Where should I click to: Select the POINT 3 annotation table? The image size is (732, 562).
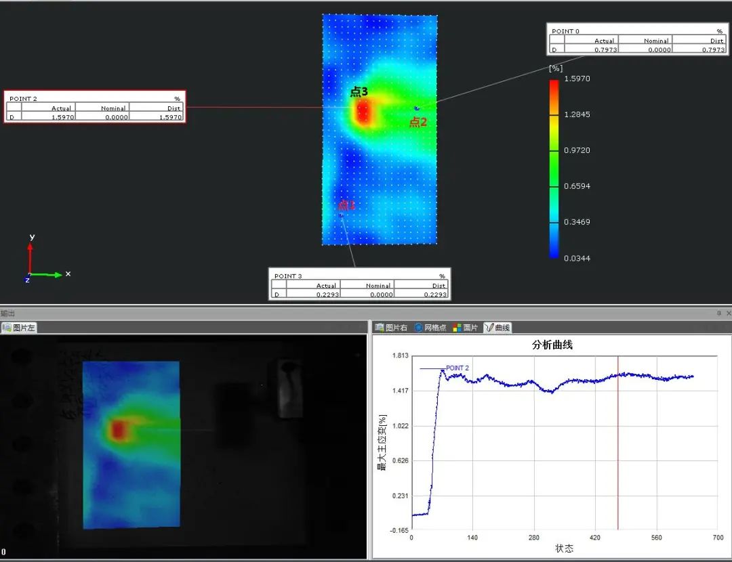tap(359, 284)
